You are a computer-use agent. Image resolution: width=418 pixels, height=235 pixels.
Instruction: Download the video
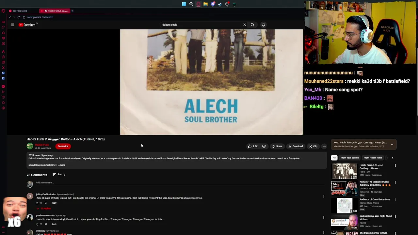(296, 146)
